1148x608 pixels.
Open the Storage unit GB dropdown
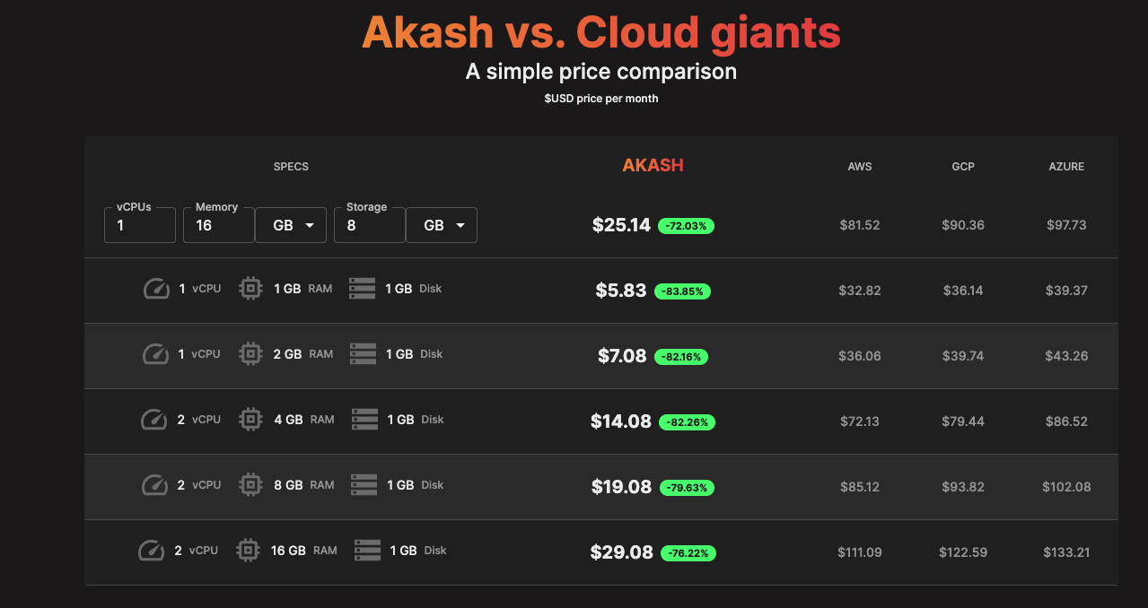pyautogui.click(x=442, y=225)
